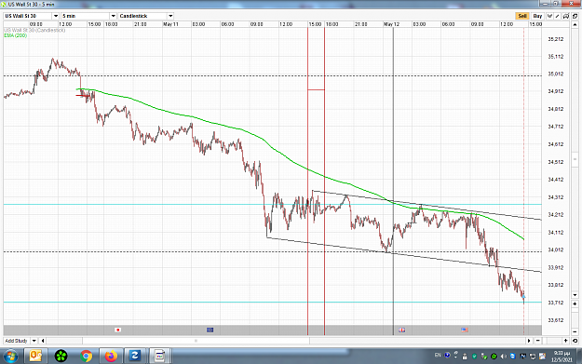Click the horizontal time scrollbar thumb
This screenshot has width=582, height=364.
coord(196,341)
